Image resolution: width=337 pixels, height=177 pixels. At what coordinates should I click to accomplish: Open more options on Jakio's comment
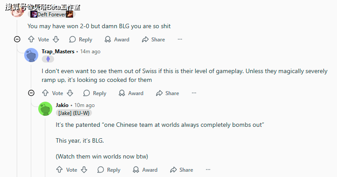208,170
